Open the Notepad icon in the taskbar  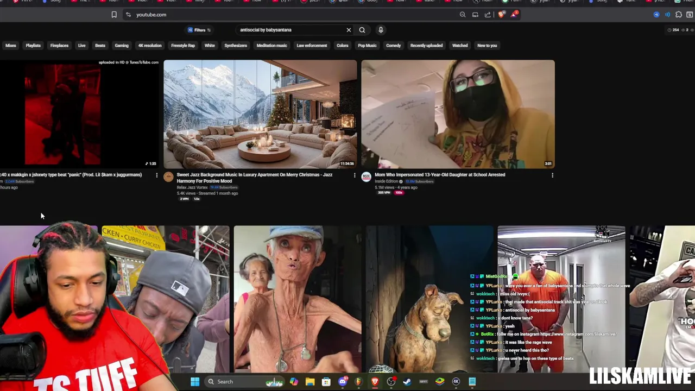click(472, 382)
